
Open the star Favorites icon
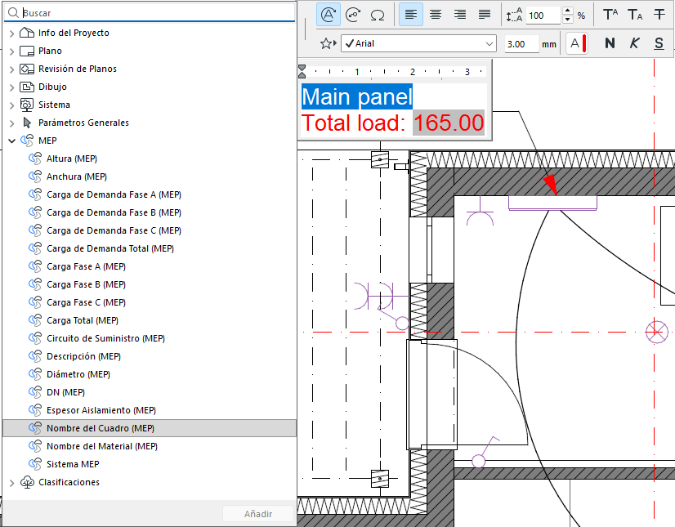click(328, 43)
